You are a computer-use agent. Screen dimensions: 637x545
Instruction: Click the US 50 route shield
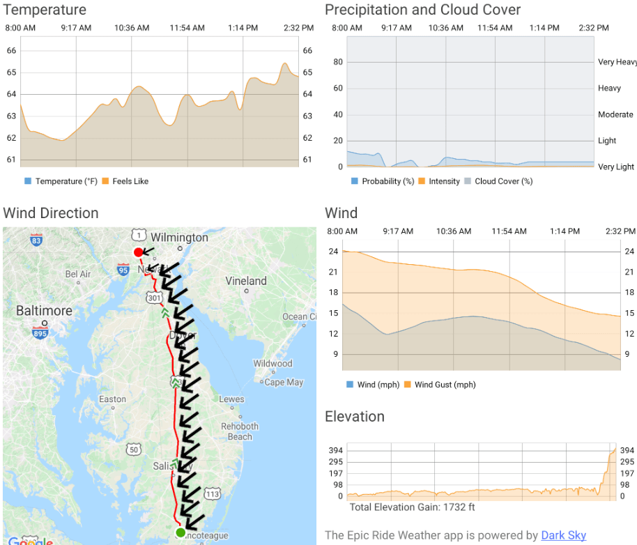point(133,450)
